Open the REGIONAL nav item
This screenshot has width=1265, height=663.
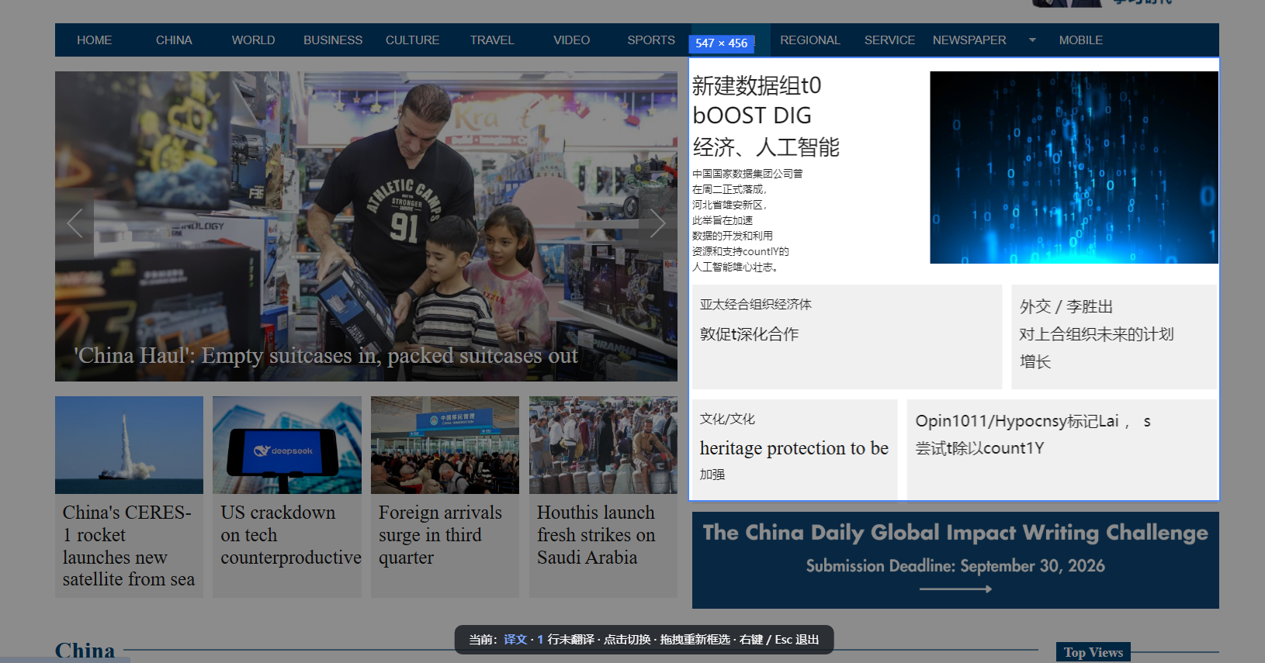[x=810, y=40]
